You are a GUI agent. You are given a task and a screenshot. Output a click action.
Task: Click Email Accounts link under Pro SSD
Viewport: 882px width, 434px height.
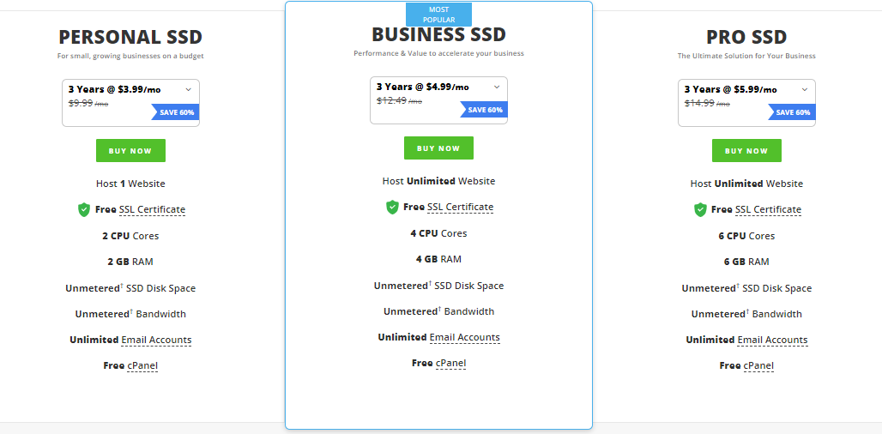point(772,341)
